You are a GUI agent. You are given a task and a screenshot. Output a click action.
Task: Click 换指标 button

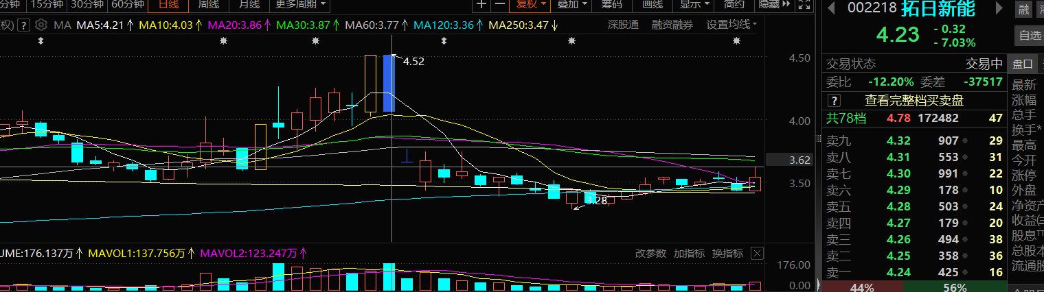(727, 254)
